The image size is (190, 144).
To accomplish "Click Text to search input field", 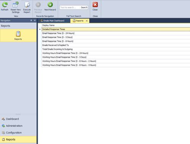I will [70, 8].
